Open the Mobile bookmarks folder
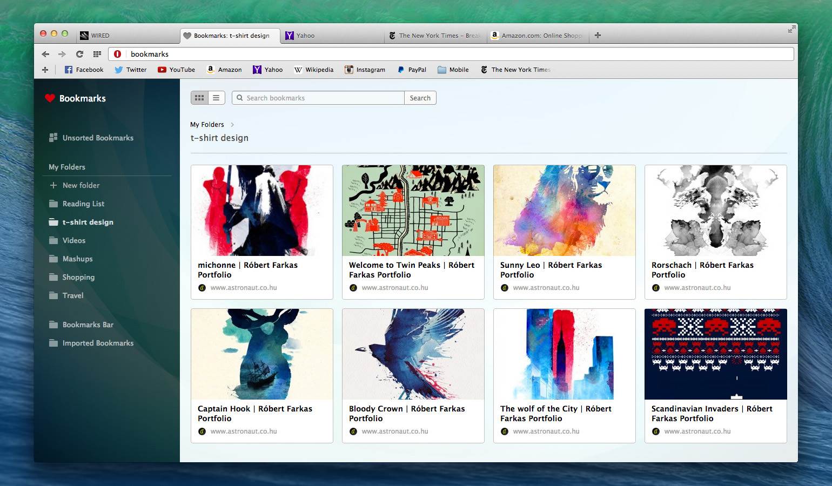Screen dimensions: 832x486 point(453,70)
